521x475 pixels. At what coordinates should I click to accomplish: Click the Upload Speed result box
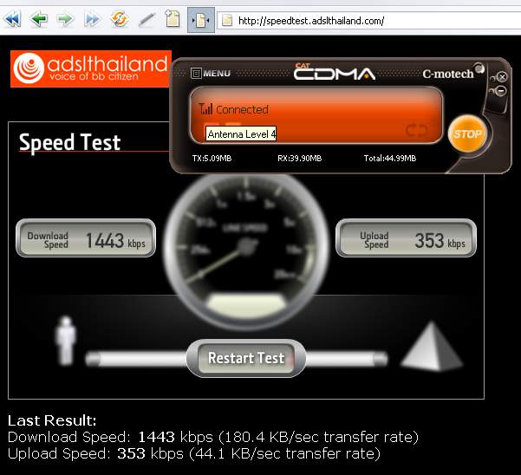pyautogui.click(x=406, y=238)
